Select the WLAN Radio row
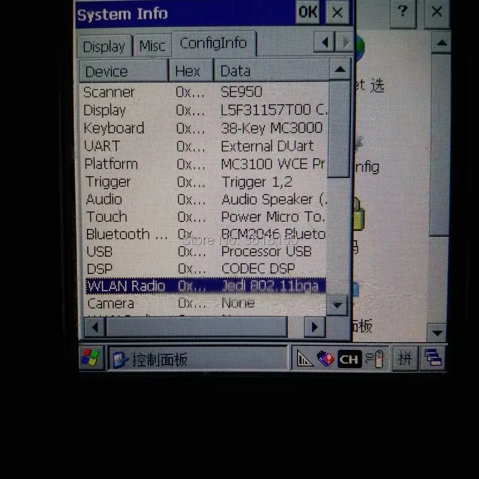 pos(206,286)
